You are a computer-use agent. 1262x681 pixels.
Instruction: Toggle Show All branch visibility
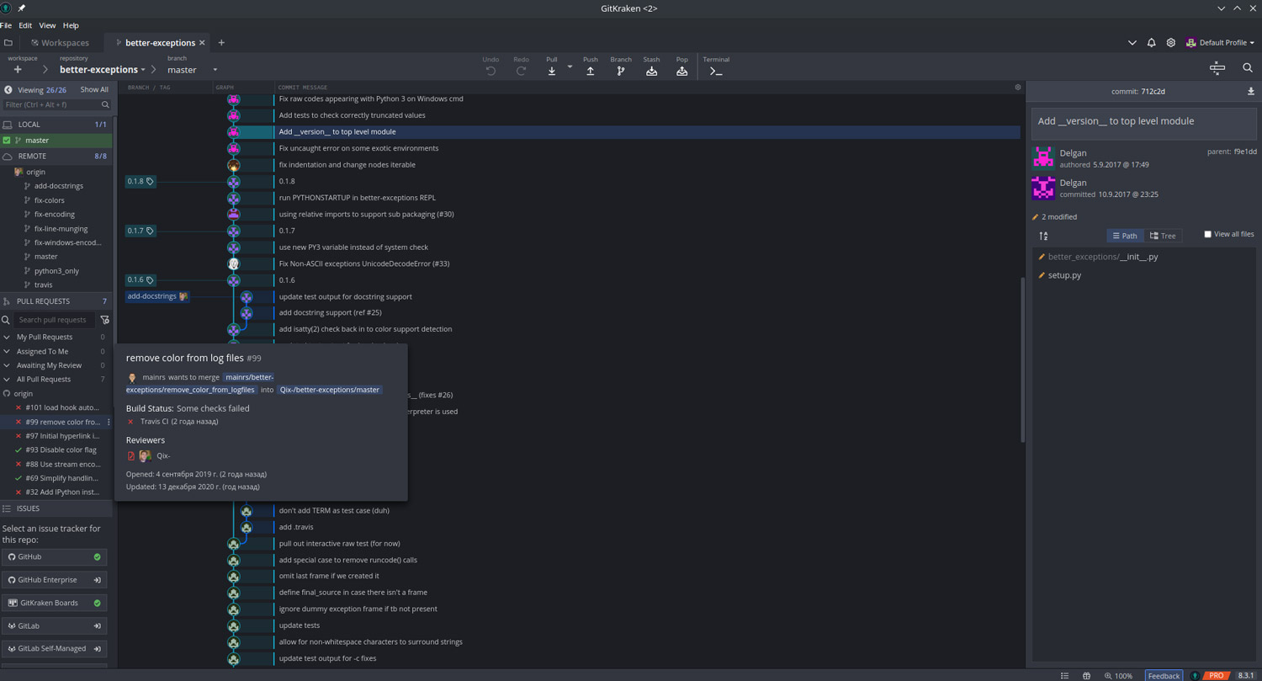[93, 89]
